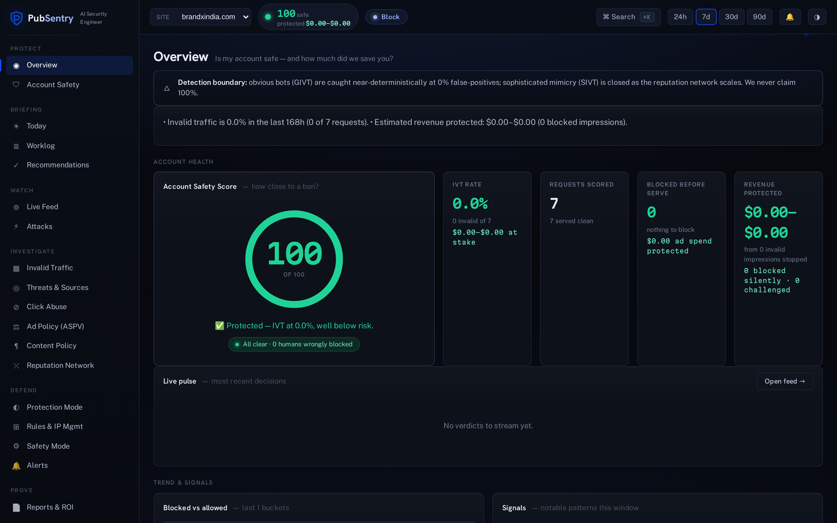Click the Worklog list icon
Screen dimensions: 837x523
coord(16,146)
